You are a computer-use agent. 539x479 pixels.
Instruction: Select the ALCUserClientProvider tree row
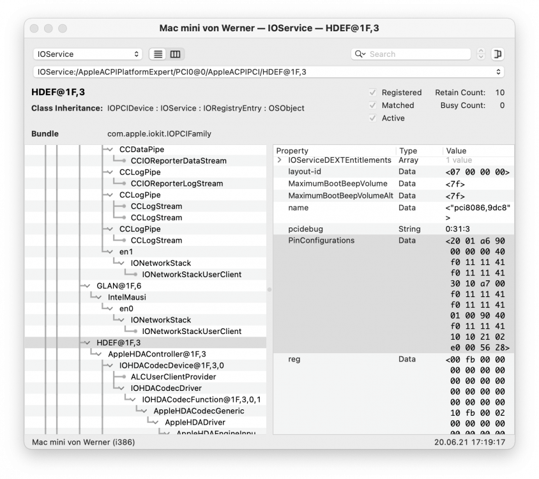click(x=146, y=377)
